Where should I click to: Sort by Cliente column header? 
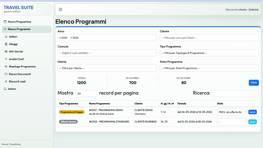[x=138, y=104]
